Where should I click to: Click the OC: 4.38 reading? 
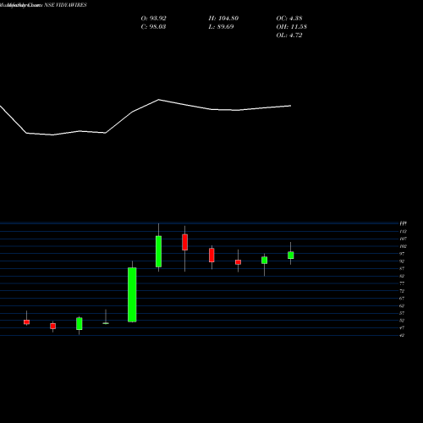(289, 19)
